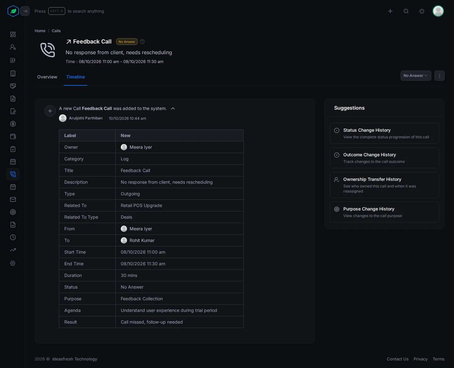Open the contacts person-search sidebar icon
The image size is (454, 368).
(13, 47)
